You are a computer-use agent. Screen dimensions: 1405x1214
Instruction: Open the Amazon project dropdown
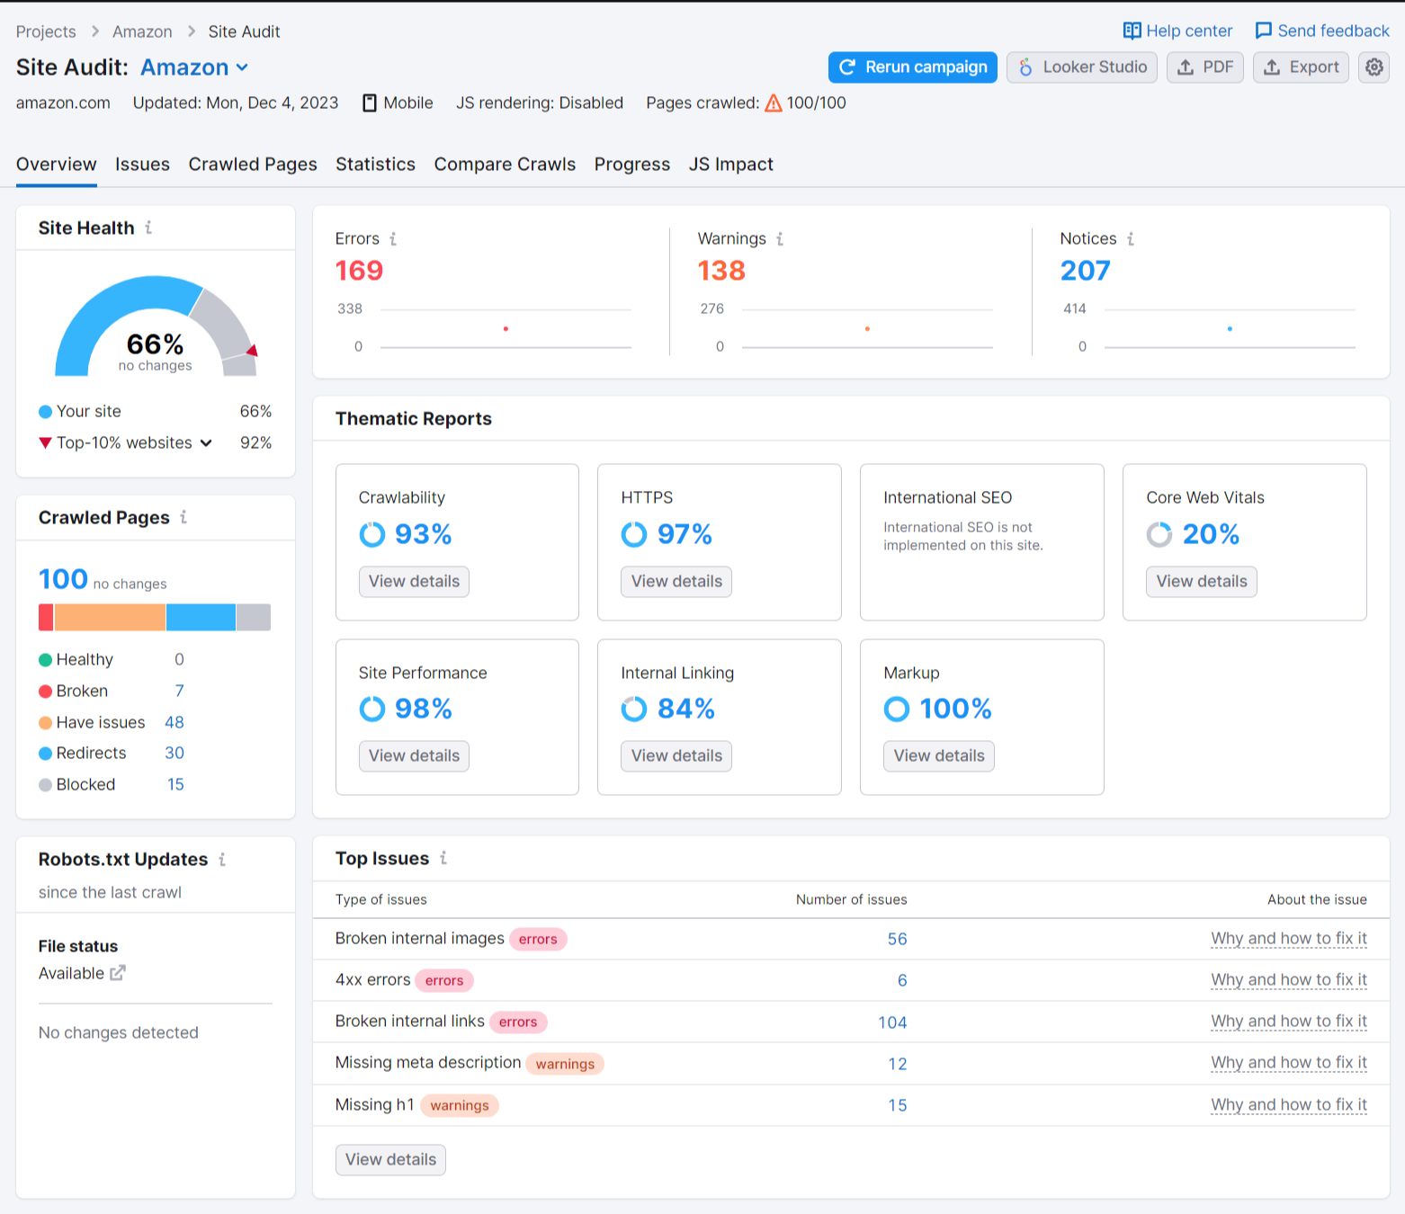(195, 67)
